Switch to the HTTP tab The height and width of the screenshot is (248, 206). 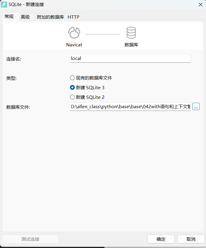pos(73,17)
